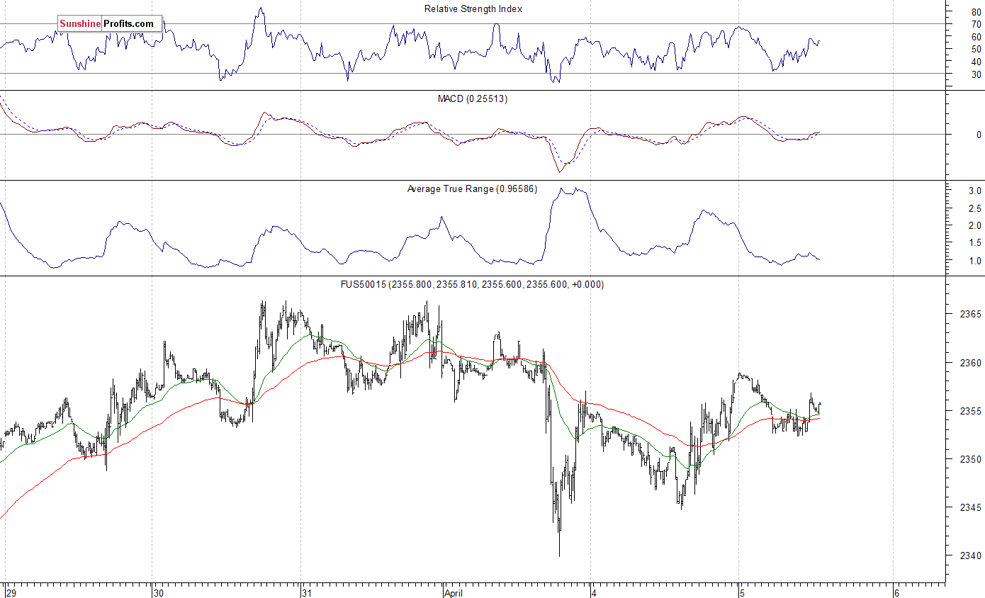Click the date label 30 on time axis
Image resolution: width=985 pixels, height=598 pixels.
[x=159, y=592]
